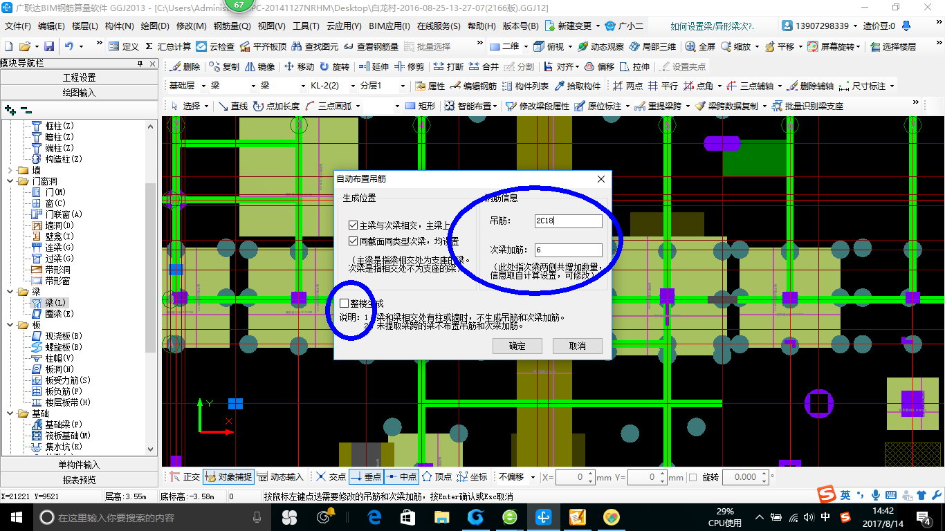Switch to 局部三维 partial 3D view
The width and height of the screenshot is (945, 531).
click(x=652, y=46)
